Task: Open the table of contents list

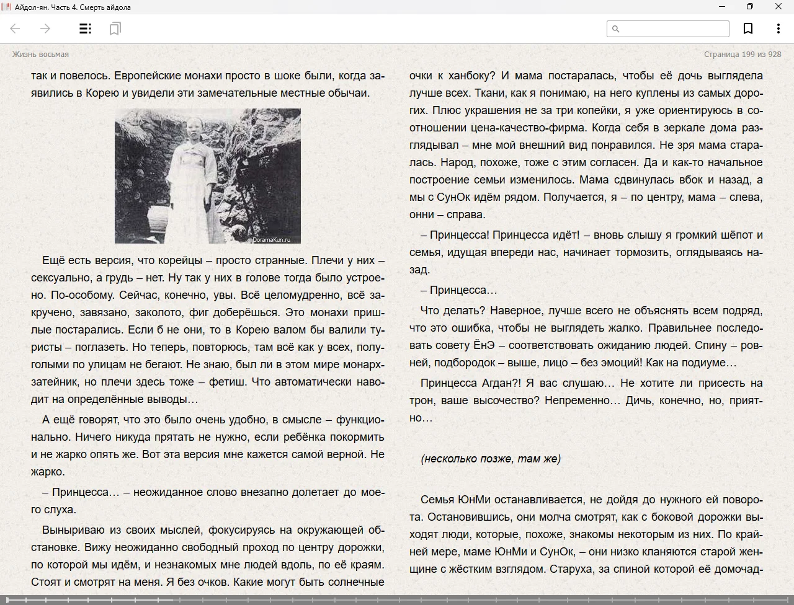Action: [86, 29]
